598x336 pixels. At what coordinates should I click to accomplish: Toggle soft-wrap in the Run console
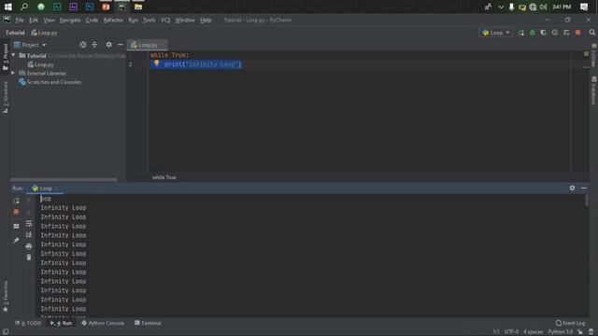click(29, 224)
